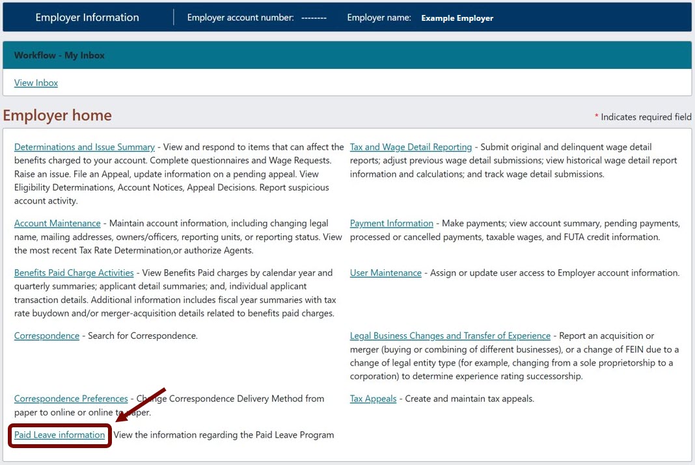
Task: Click the Workflow - My Inbox header
Action: pyautogui.click(x=59, y=55)
